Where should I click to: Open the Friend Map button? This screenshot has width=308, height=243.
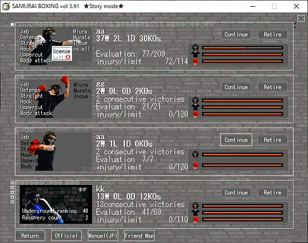(139, 236)
